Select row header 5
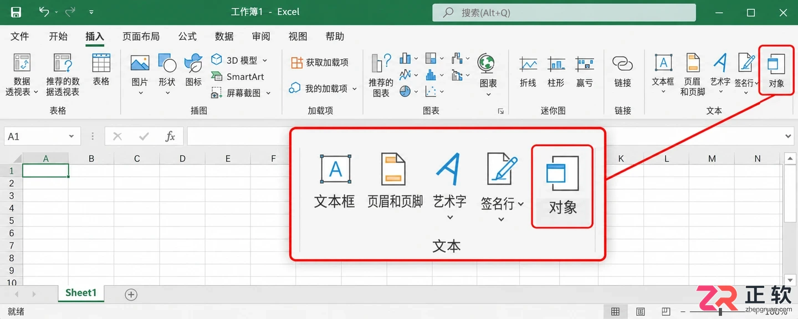Screen dimensions: 798x319 (x=11, y=220)
